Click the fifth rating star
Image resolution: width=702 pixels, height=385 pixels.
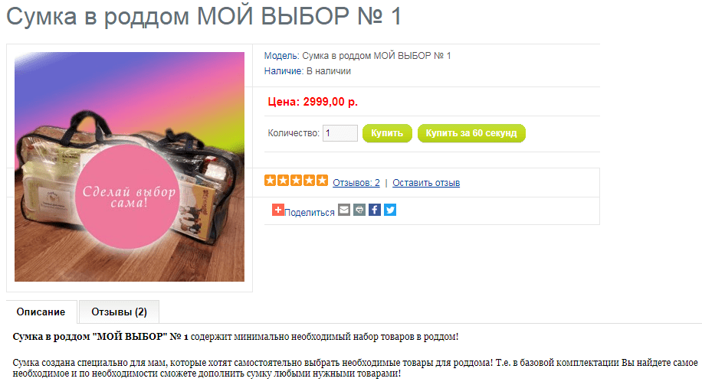tap(323, 180)
